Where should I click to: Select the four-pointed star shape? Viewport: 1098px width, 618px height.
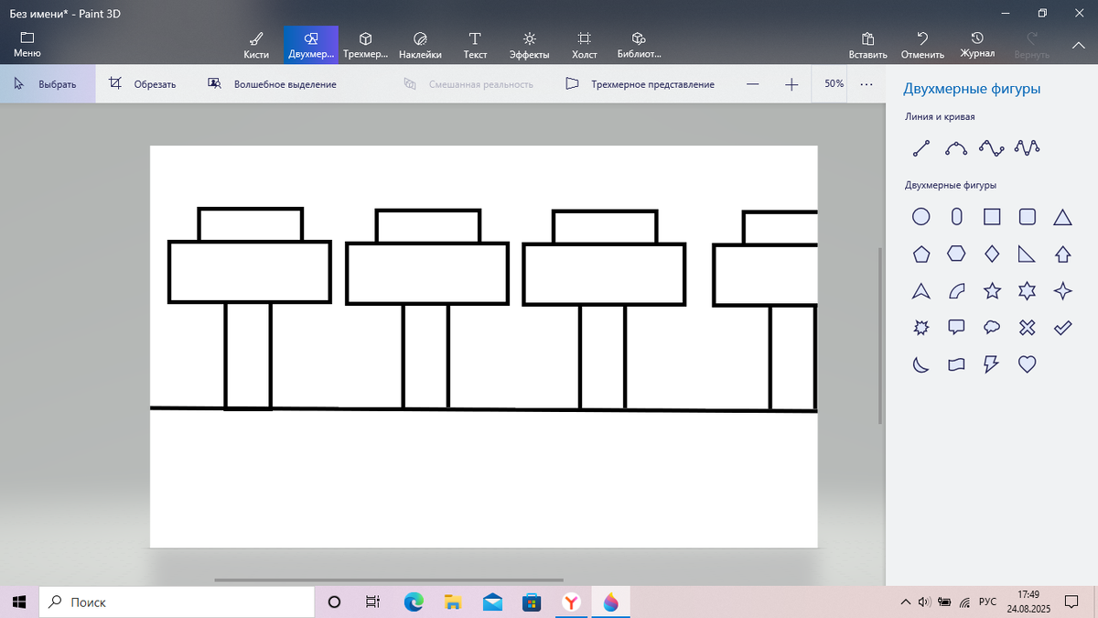pos(1062,291)
